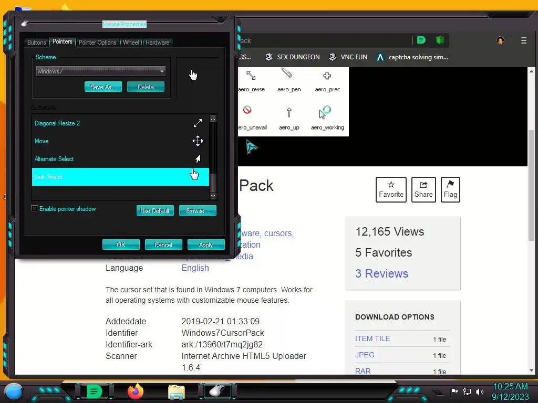The image size is (538, 403).
Task: Confirm with the OK button
Action: click(121, 245)
